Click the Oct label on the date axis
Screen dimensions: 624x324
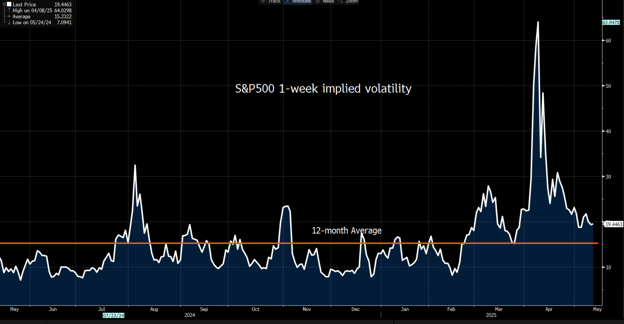(255, 309)
